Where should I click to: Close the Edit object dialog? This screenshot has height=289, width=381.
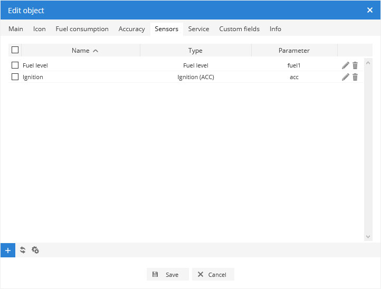pyautogui.click(x=370, y=10)
